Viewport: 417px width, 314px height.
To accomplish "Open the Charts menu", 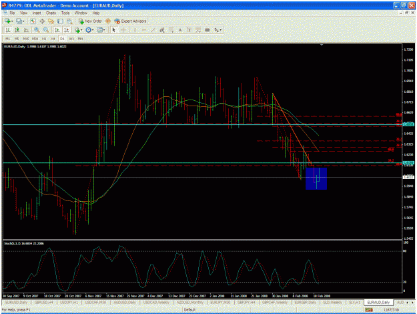I will click(x=51, y=13).
